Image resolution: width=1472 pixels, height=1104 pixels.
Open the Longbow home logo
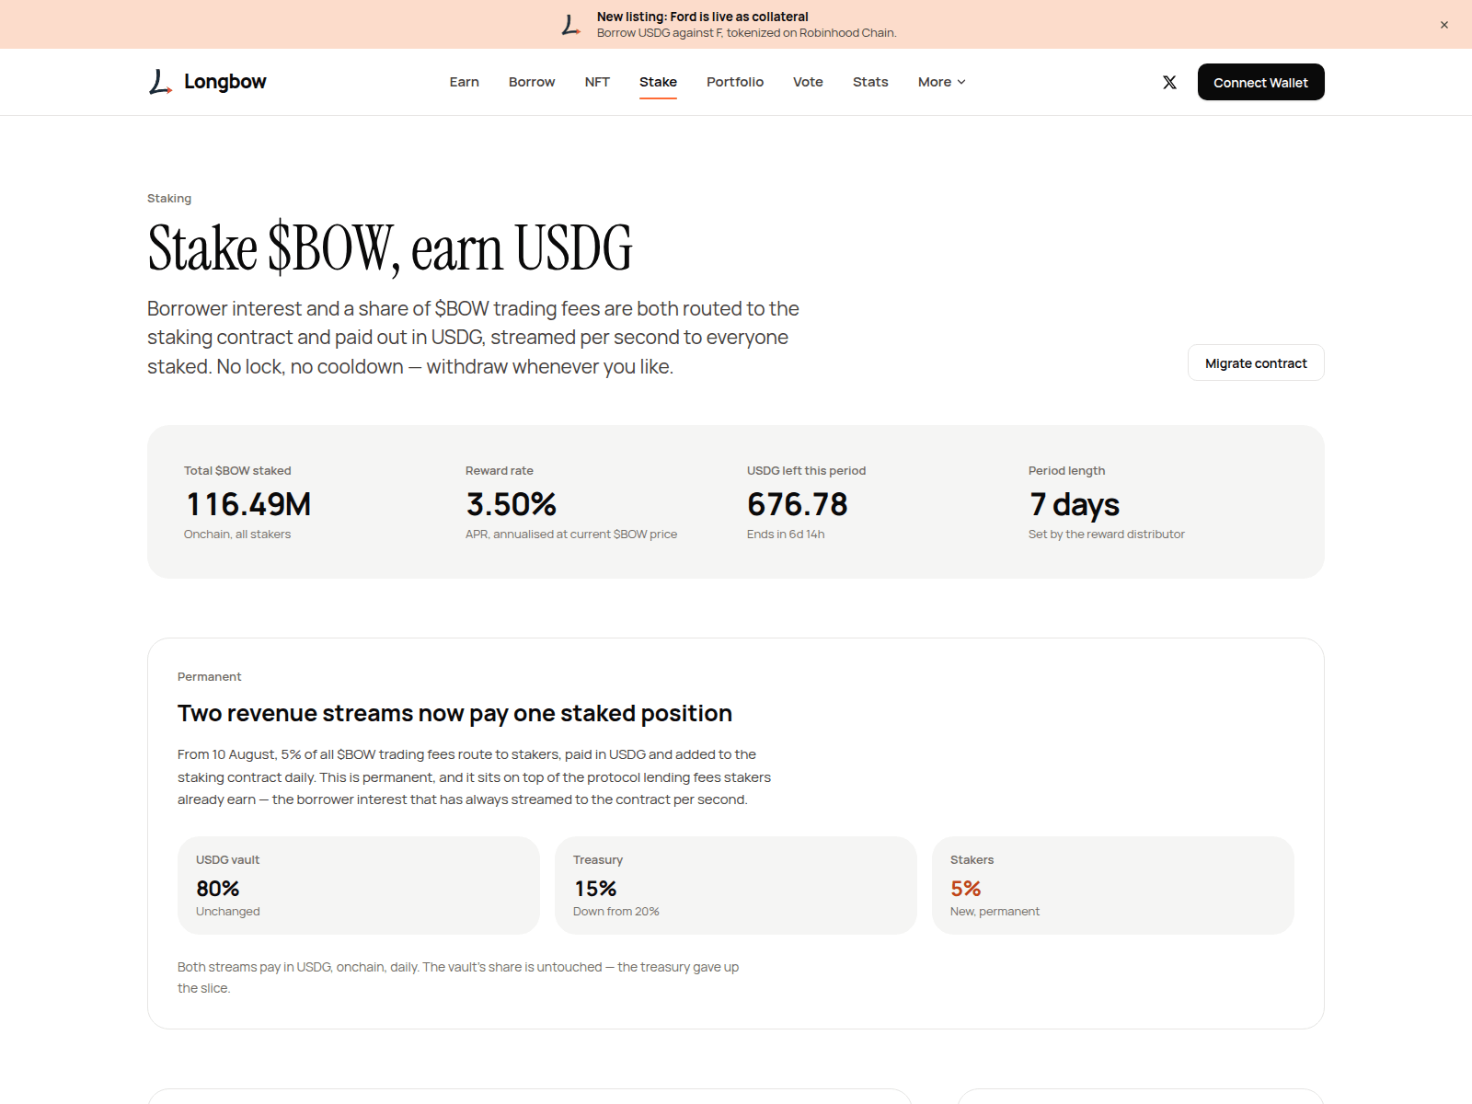pyautogui.click(x=207, y=82)
